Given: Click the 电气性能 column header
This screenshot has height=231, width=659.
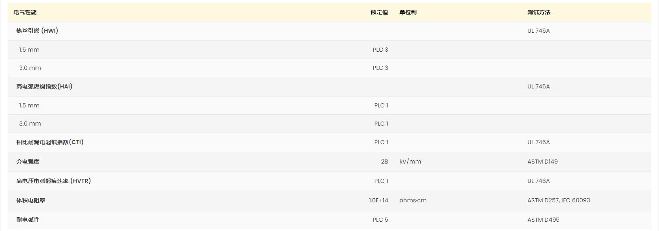Looking at the screenshot, I should tap(25, 12).
